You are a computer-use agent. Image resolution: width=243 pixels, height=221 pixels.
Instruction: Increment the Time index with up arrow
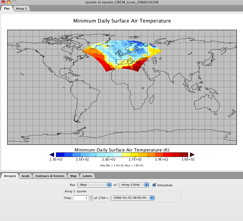(x=91, y=196)
